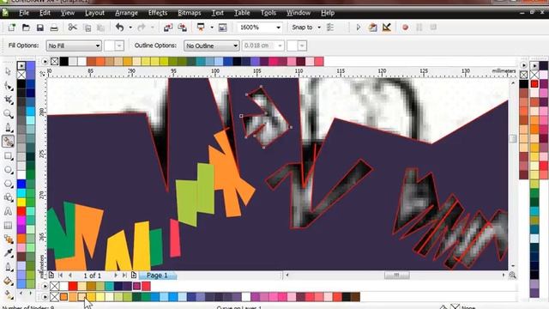Open the outline color picker dropdown arrow
The height and width of the screenshot is (309, 549).
tap(302, 45)
